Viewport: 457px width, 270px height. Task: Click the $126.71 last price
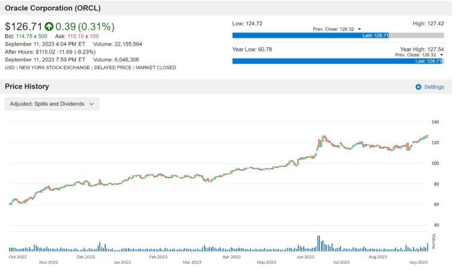[23, 26]
